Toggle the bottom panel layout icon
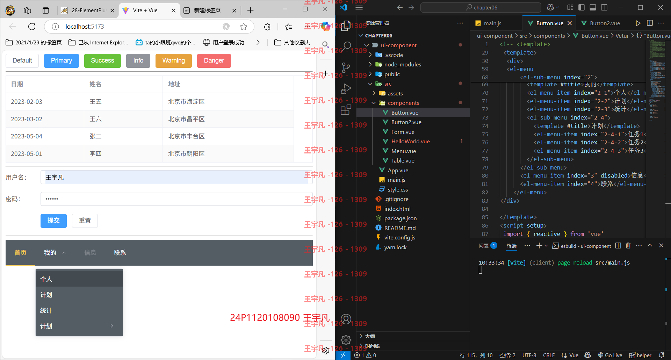The width and height of the screenshot is (671, 360). click(x=593, y=7)
